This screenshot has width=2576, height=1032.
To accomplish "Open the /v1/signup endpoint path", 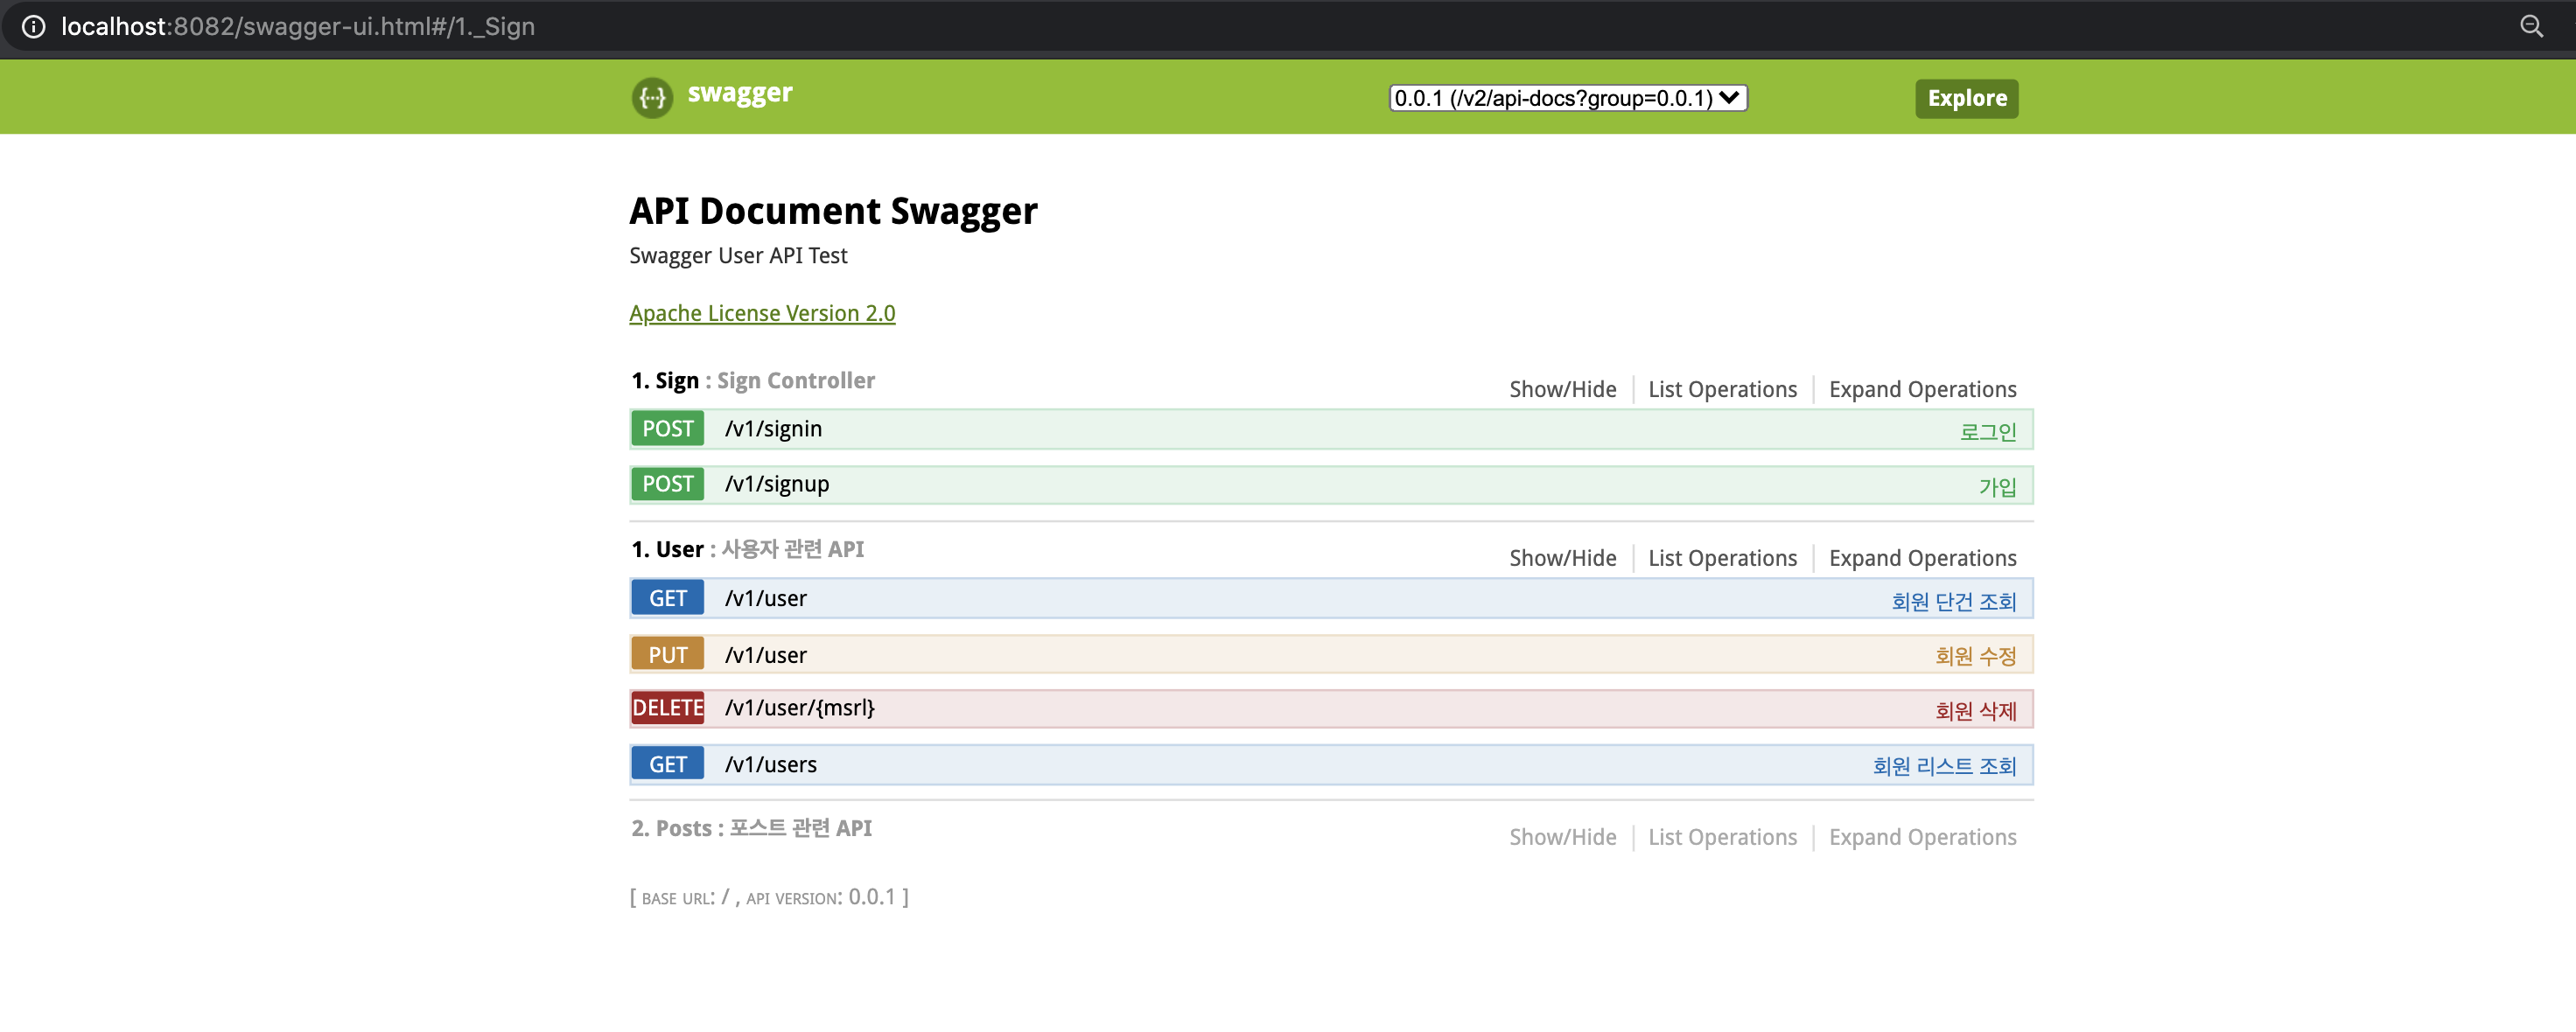I will point(777,484).
